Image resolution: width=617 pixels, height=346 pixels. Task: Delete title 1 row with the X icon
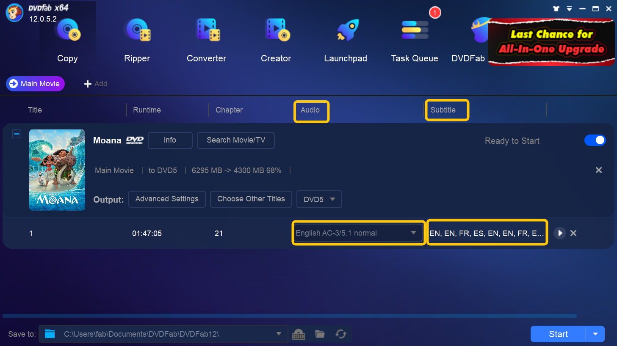573,233
